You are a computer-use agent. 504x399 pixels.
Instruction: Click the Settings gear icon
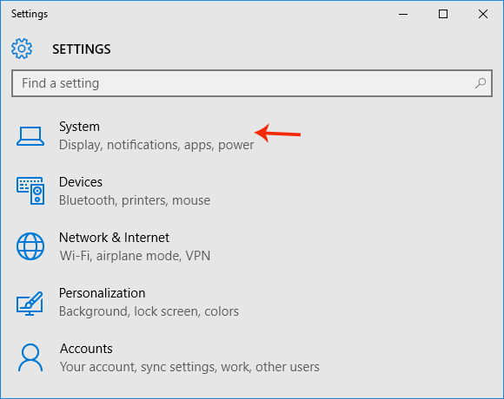pos(22,49)
